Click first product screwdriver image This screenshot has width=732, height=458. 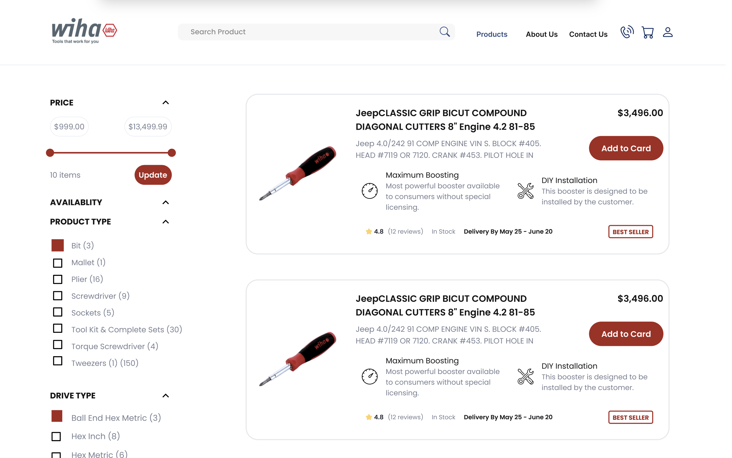[297, 173]
